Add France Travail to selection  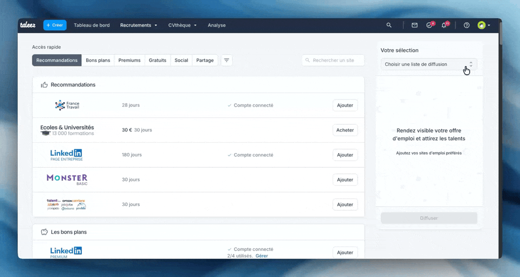[345, 105]
